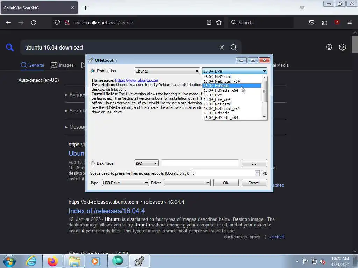Screen dimensions: 358x268
Task: Show hidden tray icons arrow
Action: pos(297,261)
